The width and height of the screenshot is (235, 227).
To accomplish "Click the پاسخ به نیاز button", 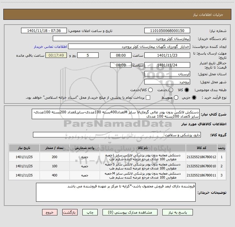I will 177,212.
